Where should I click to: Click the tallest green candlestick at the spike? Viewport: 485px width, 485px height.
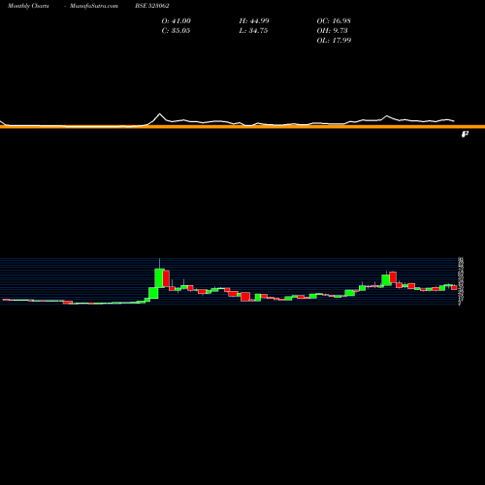159,278
